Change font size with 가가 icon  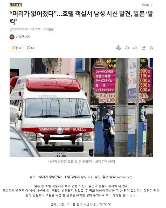point(135,48)
